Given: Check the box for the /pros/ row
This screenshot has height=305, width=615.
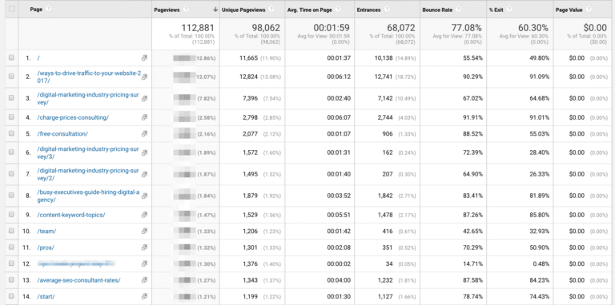Looking at the screenshot, I should click(11, 248).
